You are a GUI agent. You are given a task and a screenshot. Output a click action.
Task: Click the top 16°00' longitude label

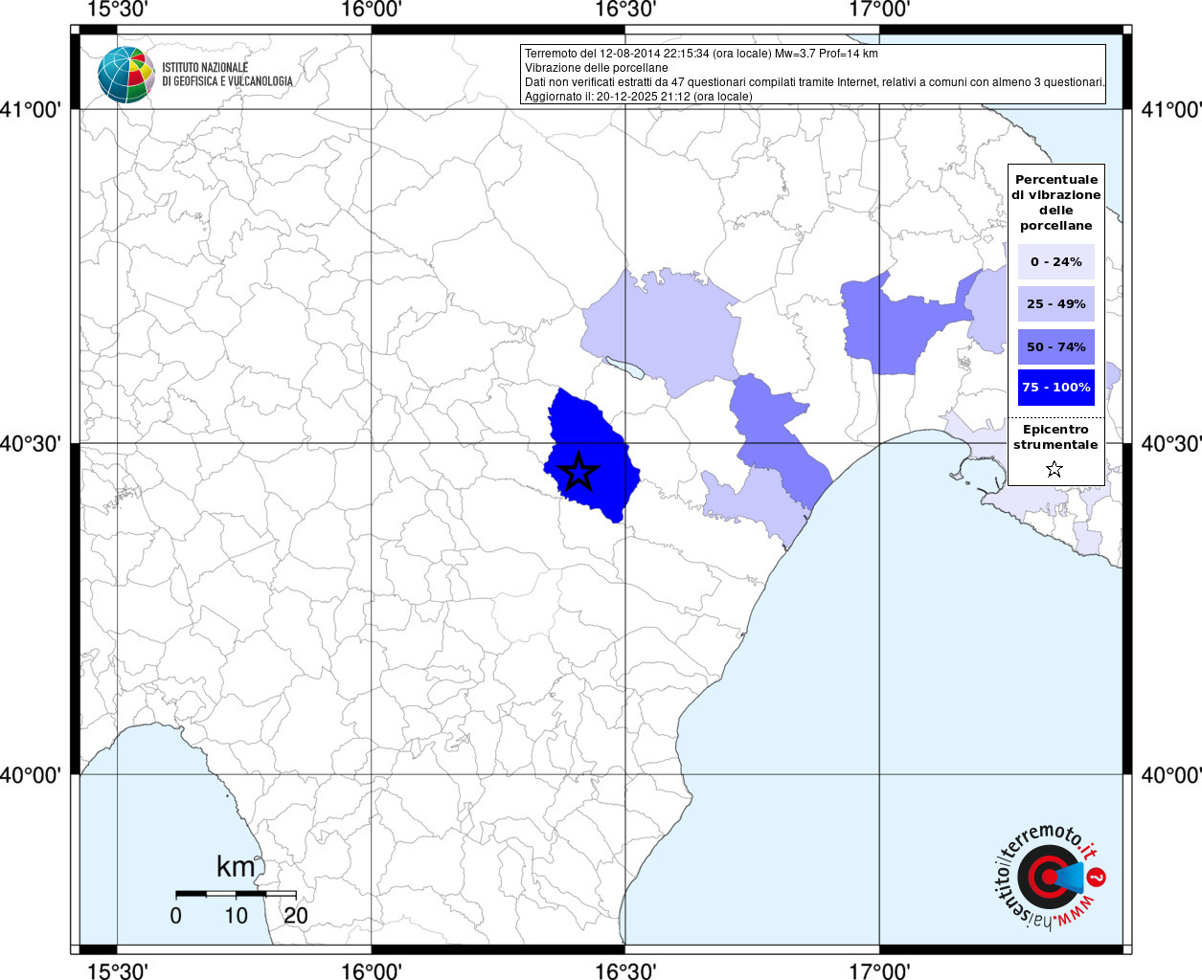371,10
